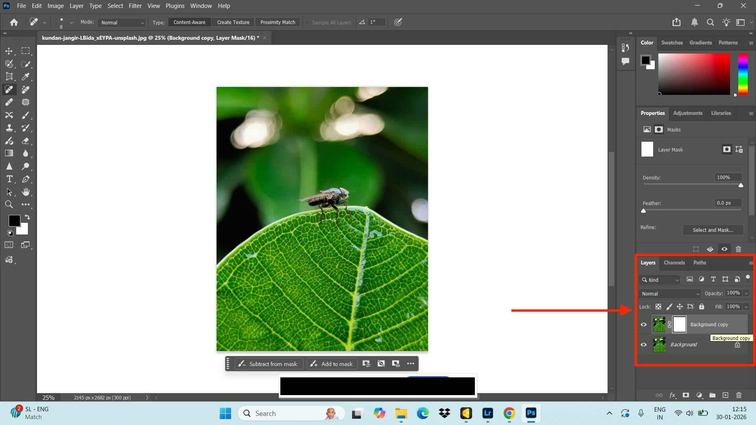Screen dimensions: 756x425
Task: Select the Zoom tool
Action: [9, 204]
